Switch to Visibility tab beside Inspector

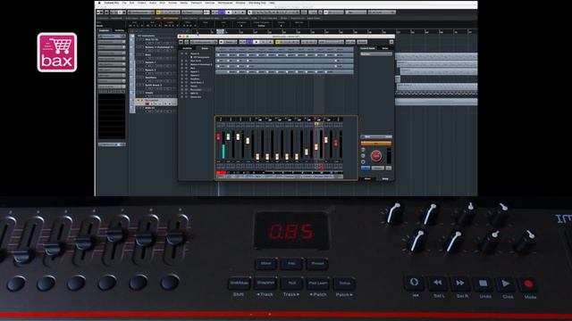tap(119, 30)
